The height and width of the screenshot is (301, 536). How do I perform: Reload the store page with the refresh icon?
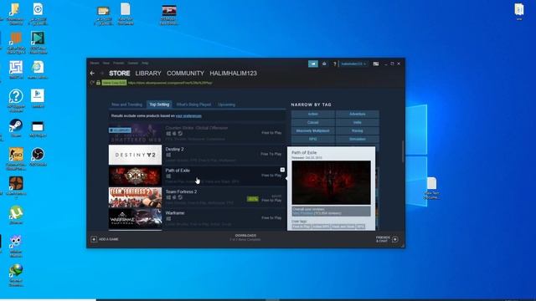[92, 83]
